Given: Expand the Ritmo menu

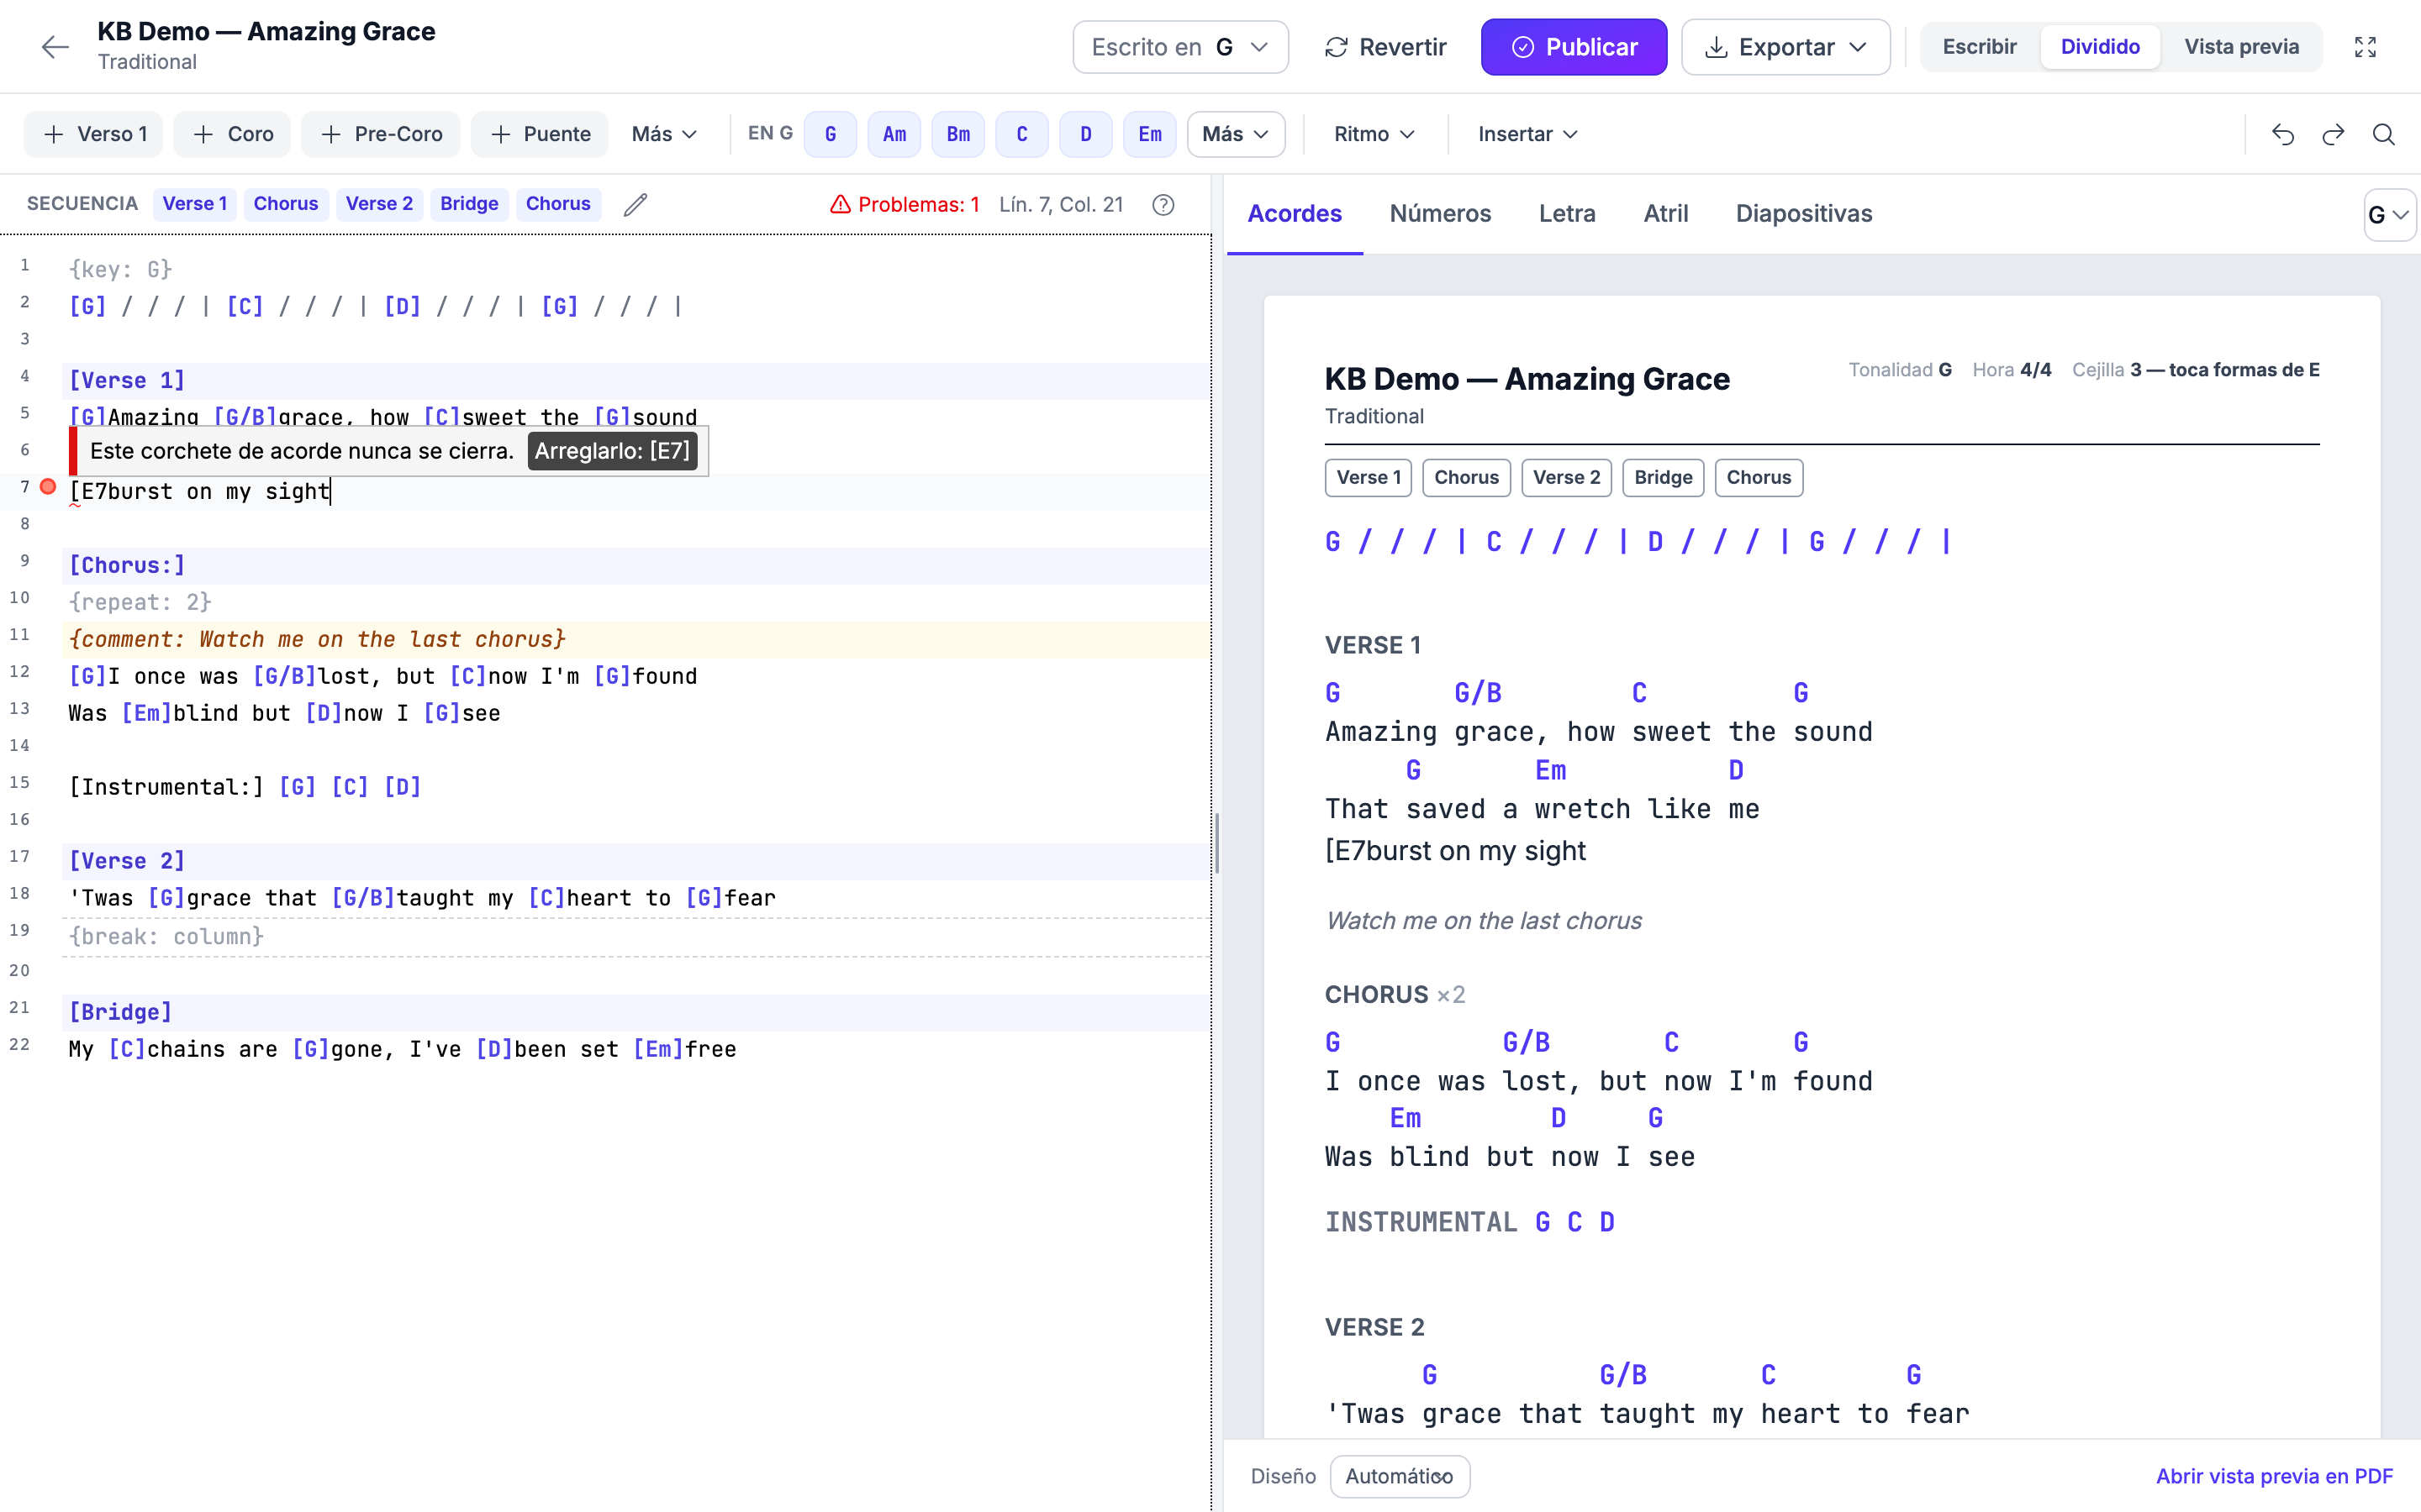Looking at the screenshot, I should pyautogui.click(x=1374, y=134).
